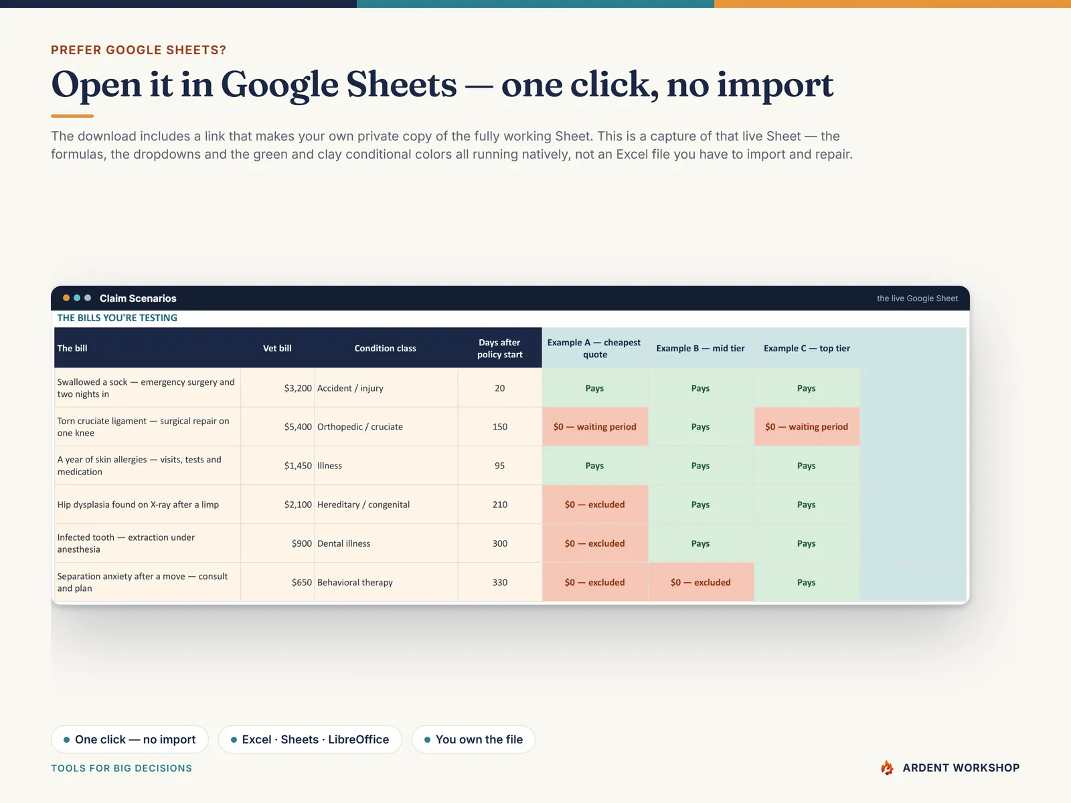
Task: Select the 'Swallowed a sock' bill cell
Action: click(147, 388)
